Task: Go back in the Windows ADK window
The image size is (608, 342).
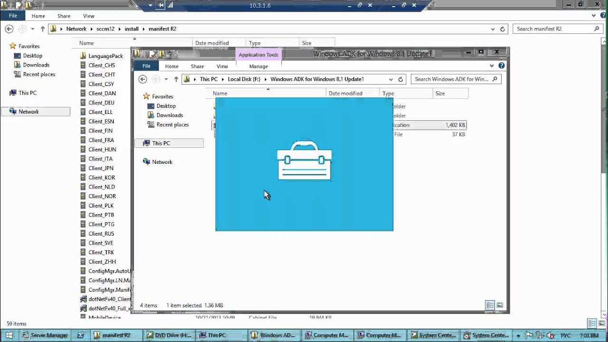Action: pos(142,79)
